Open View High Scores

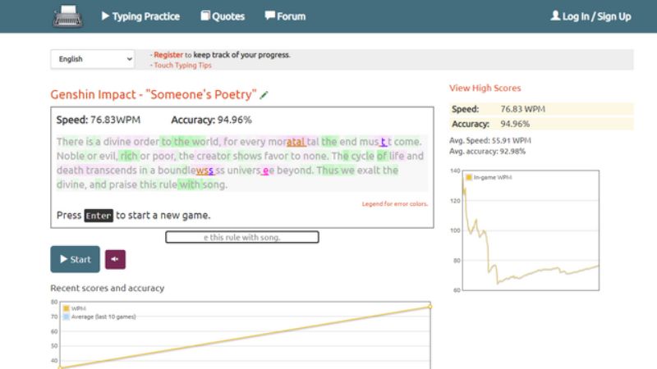point(485,88)
